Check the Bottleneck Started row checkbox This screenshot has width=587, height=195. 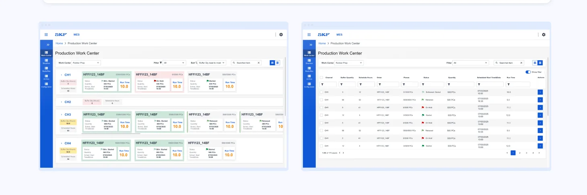[x=321, y=92]
